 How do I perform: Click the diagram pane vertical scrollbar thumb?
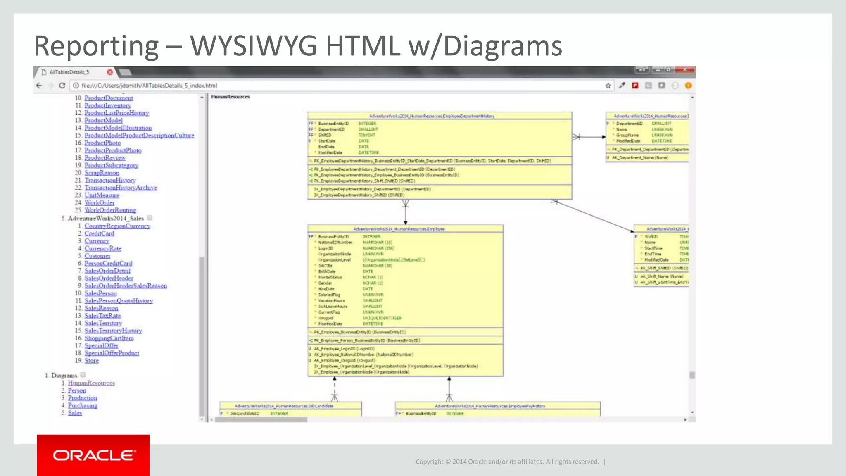pyautogui.click(x=692, y=375)
